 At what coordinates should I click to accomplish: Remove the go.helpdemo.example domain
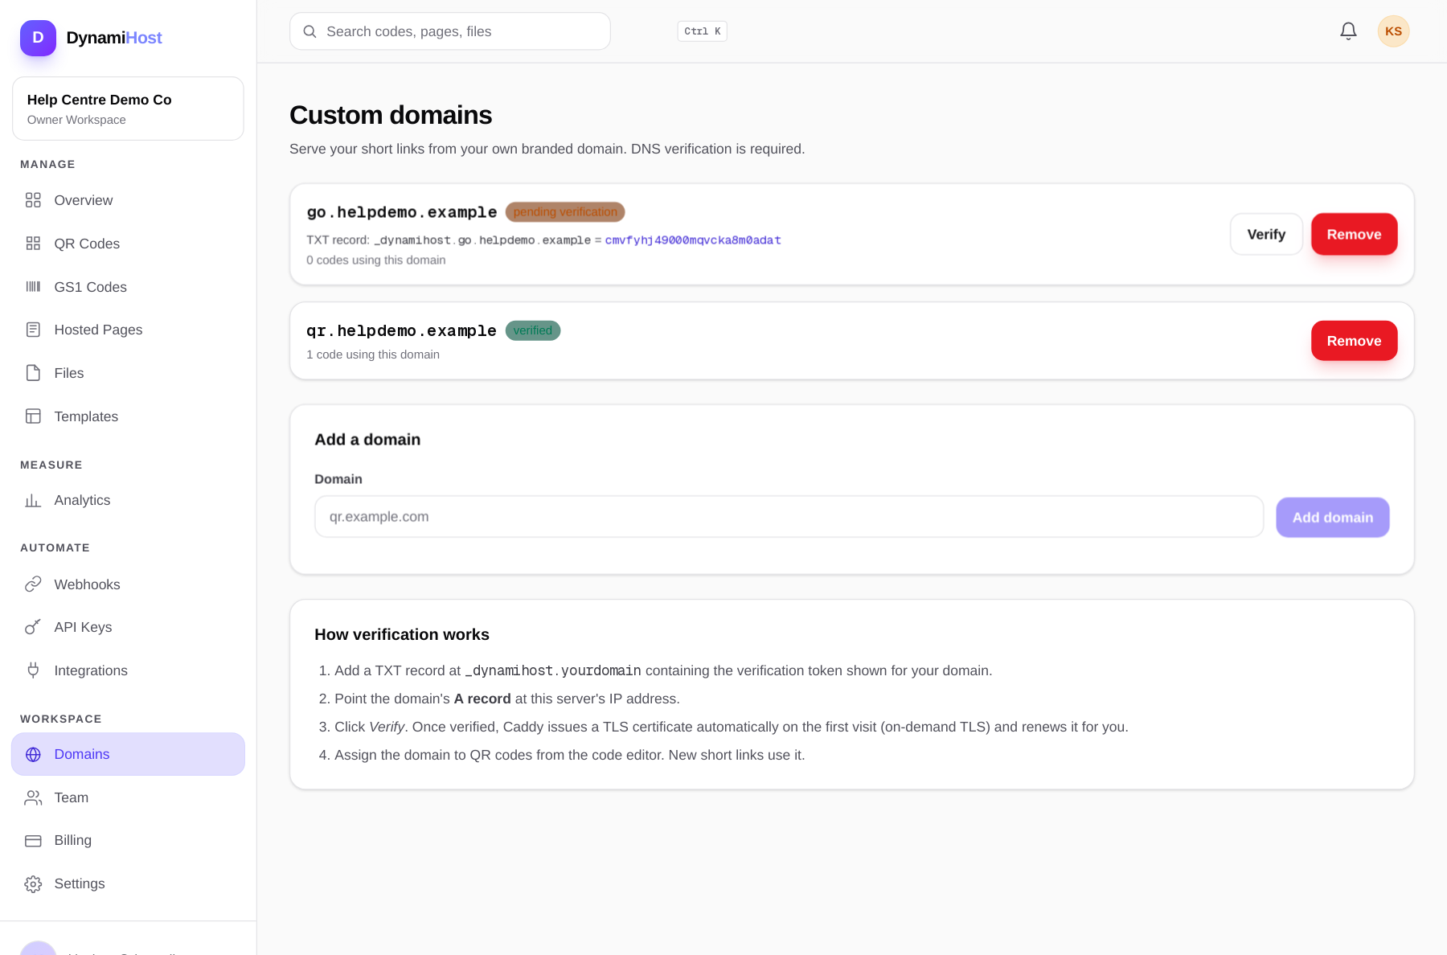[1354, 234]
